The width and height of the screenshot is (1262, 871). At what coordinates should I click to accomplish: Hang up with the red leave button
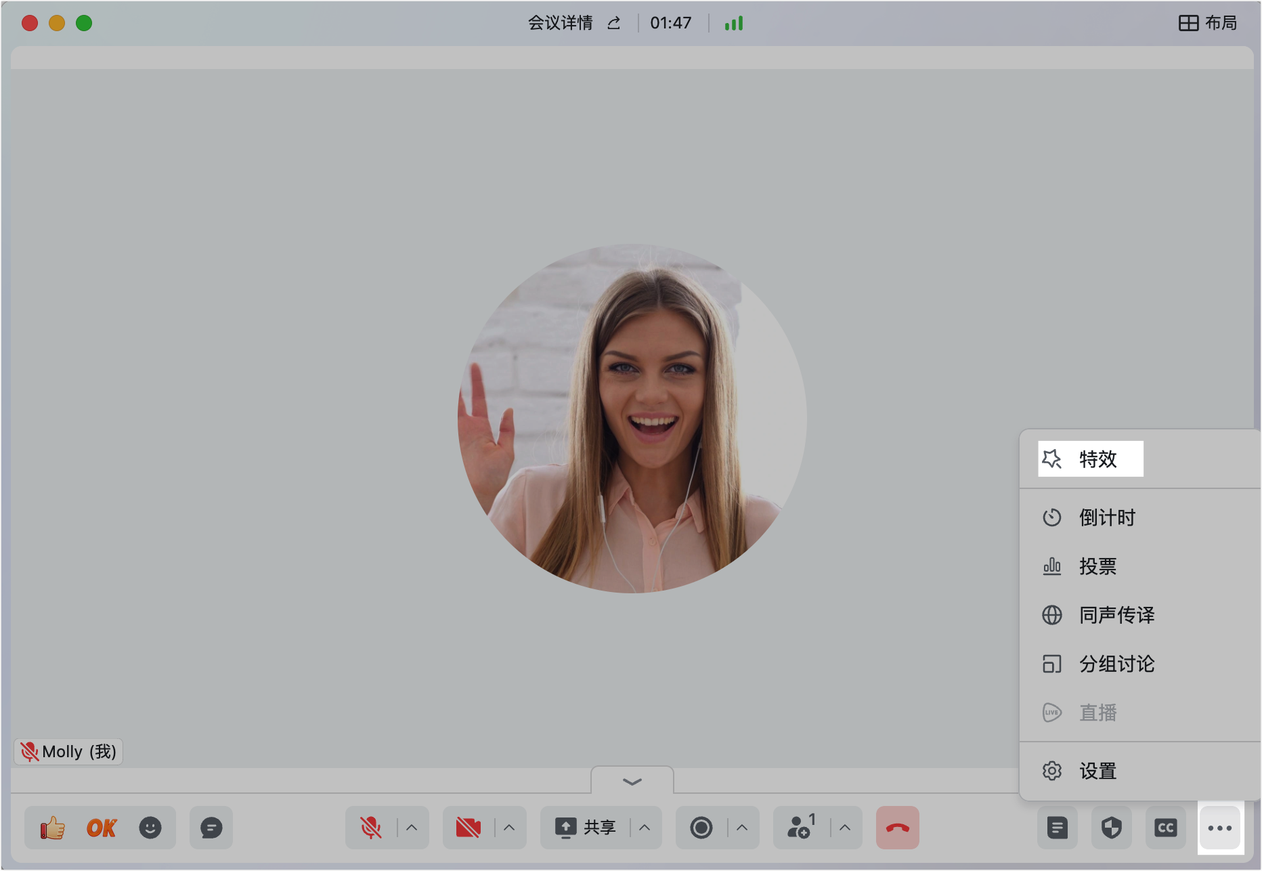click(x=897, y=828)
